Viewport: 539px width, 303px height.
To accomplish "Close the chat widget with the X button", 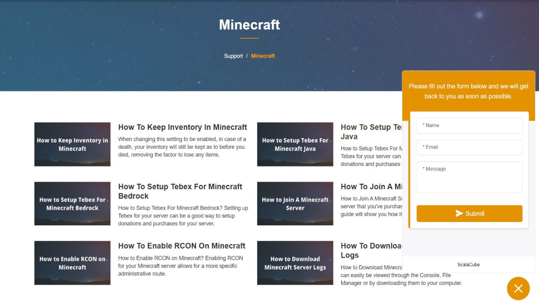I will click(x=518, y=289).
